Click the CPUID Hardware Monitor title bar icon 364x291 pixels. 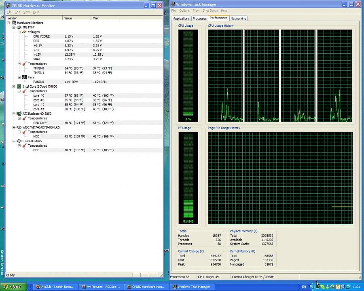[x=8, y=5]
